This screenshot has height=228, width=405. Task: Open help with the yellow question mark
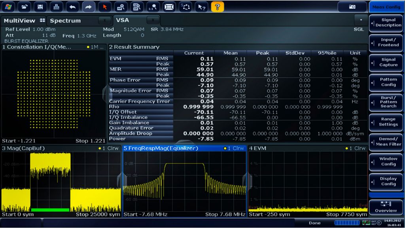(x=217, y=7)
